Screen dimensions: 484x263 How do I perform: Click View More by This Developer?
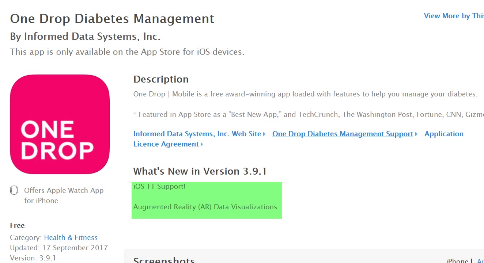tap(453, 16)
